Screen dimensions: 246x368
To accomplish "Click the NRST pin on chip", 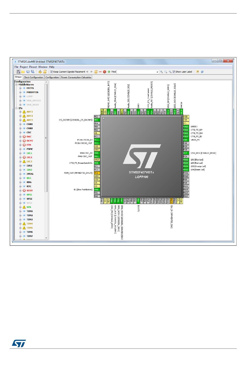I will coord(97,160).
